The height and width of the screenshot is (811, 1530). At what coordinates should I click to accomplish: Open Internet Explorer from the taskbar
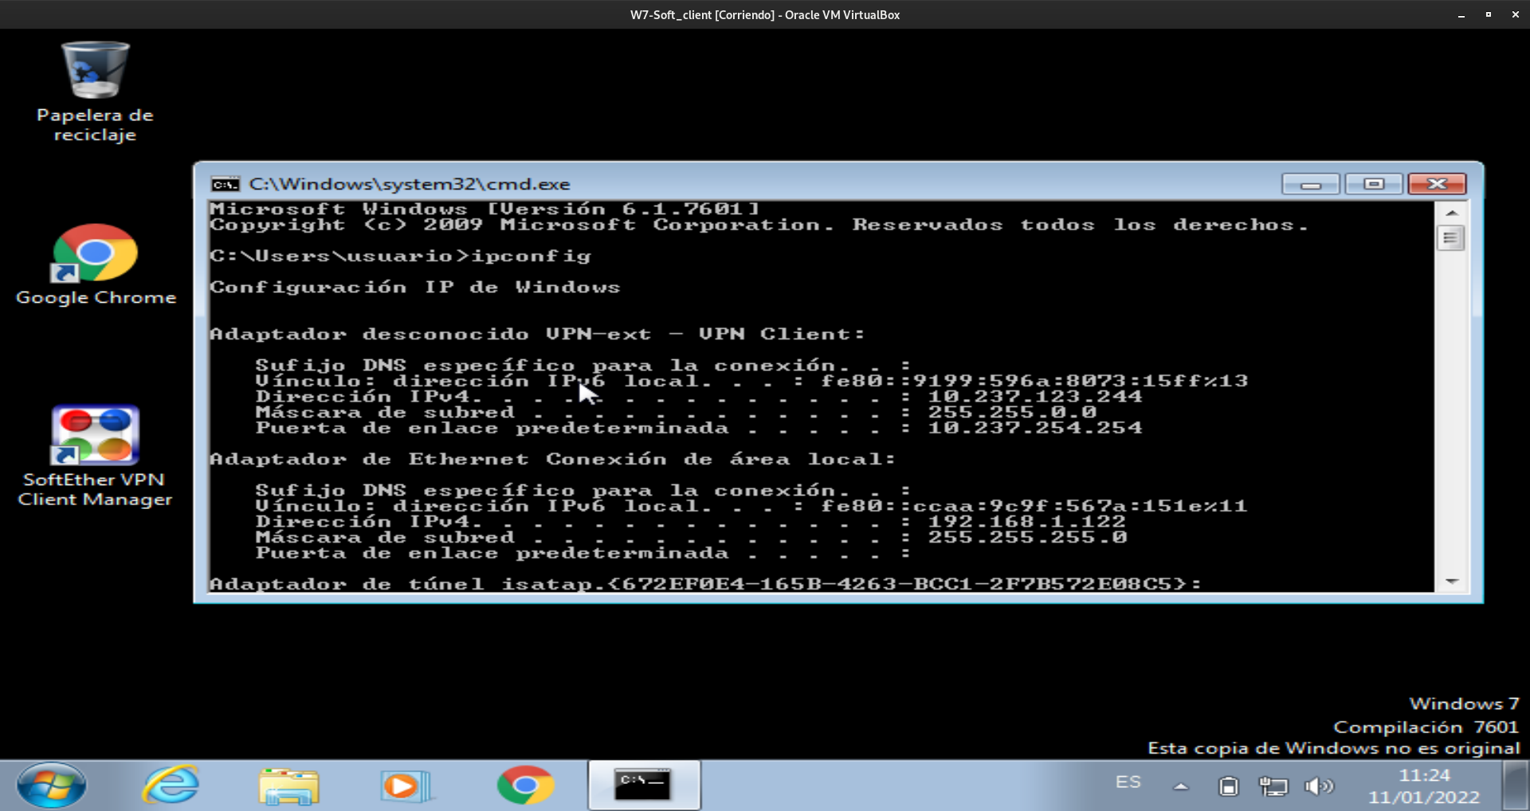pyautogui.click(x=171, y=786)
